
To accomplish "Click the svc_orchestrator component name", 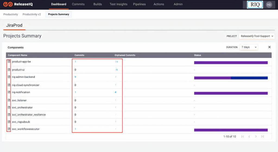I will (x=22, y=107).
